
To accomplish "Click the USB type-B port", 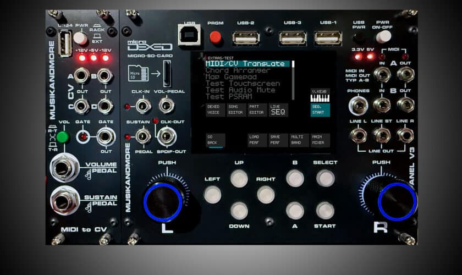I will tap(189, 35).
